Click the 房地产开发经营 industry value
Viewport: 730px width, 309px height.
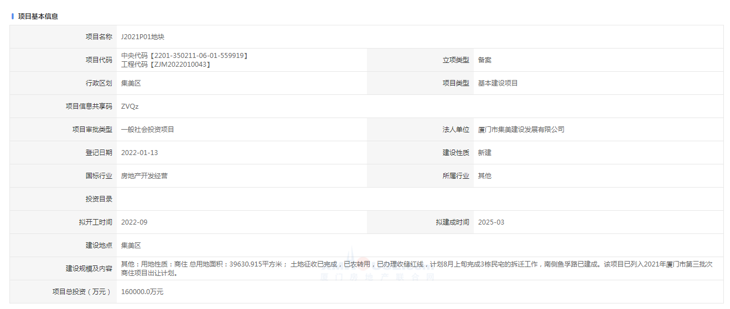click(144, 176)
